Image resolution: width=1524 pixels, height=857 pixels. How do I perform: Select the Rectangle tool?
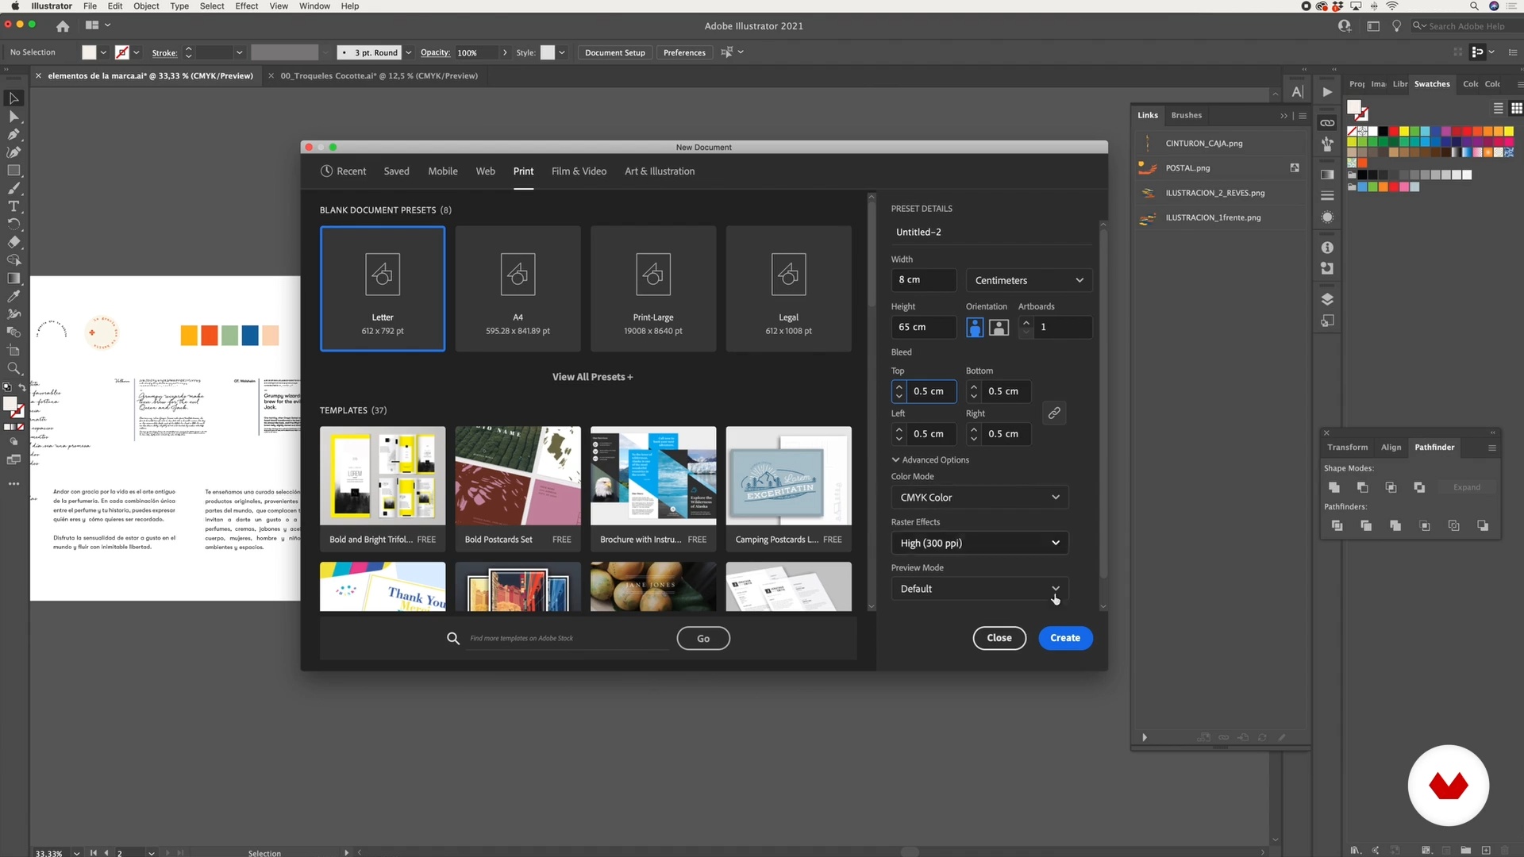tap(13, 171)
